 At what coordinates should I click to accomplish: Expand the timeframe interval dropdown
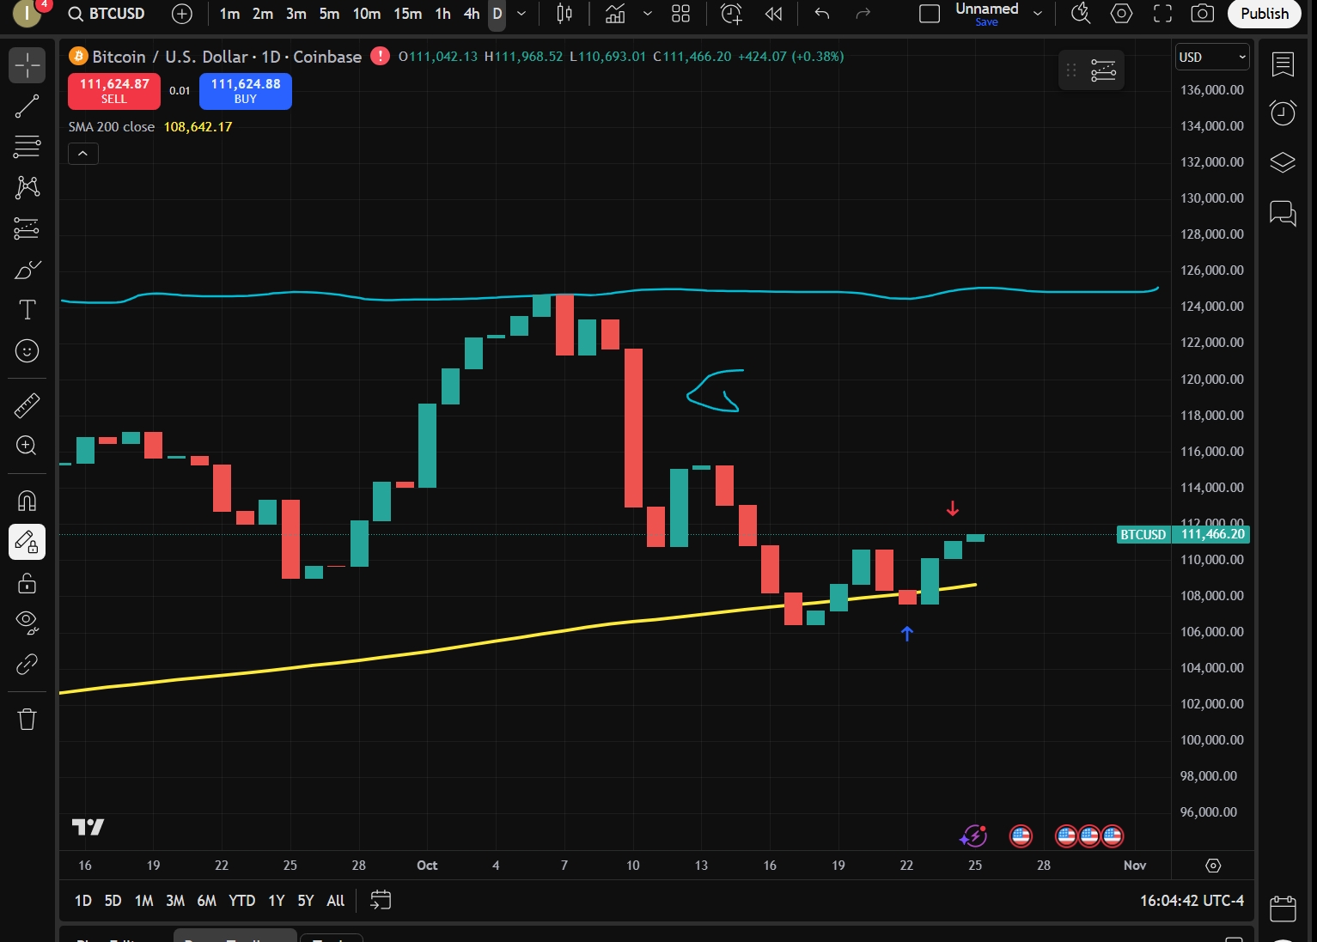[x=521, y=14]
